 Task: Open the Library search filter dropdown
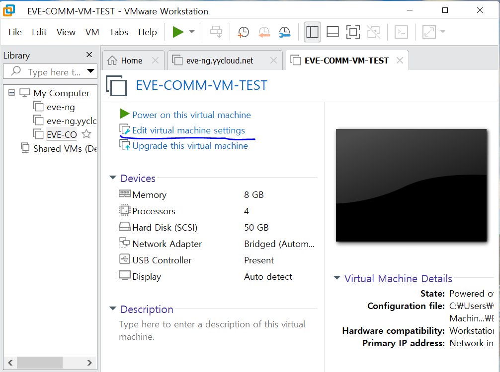pyautogui.click(x=90, y=71)
